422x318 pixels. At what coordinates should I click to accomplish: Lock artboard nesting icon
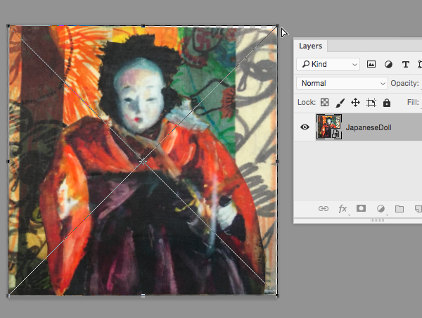371,103
